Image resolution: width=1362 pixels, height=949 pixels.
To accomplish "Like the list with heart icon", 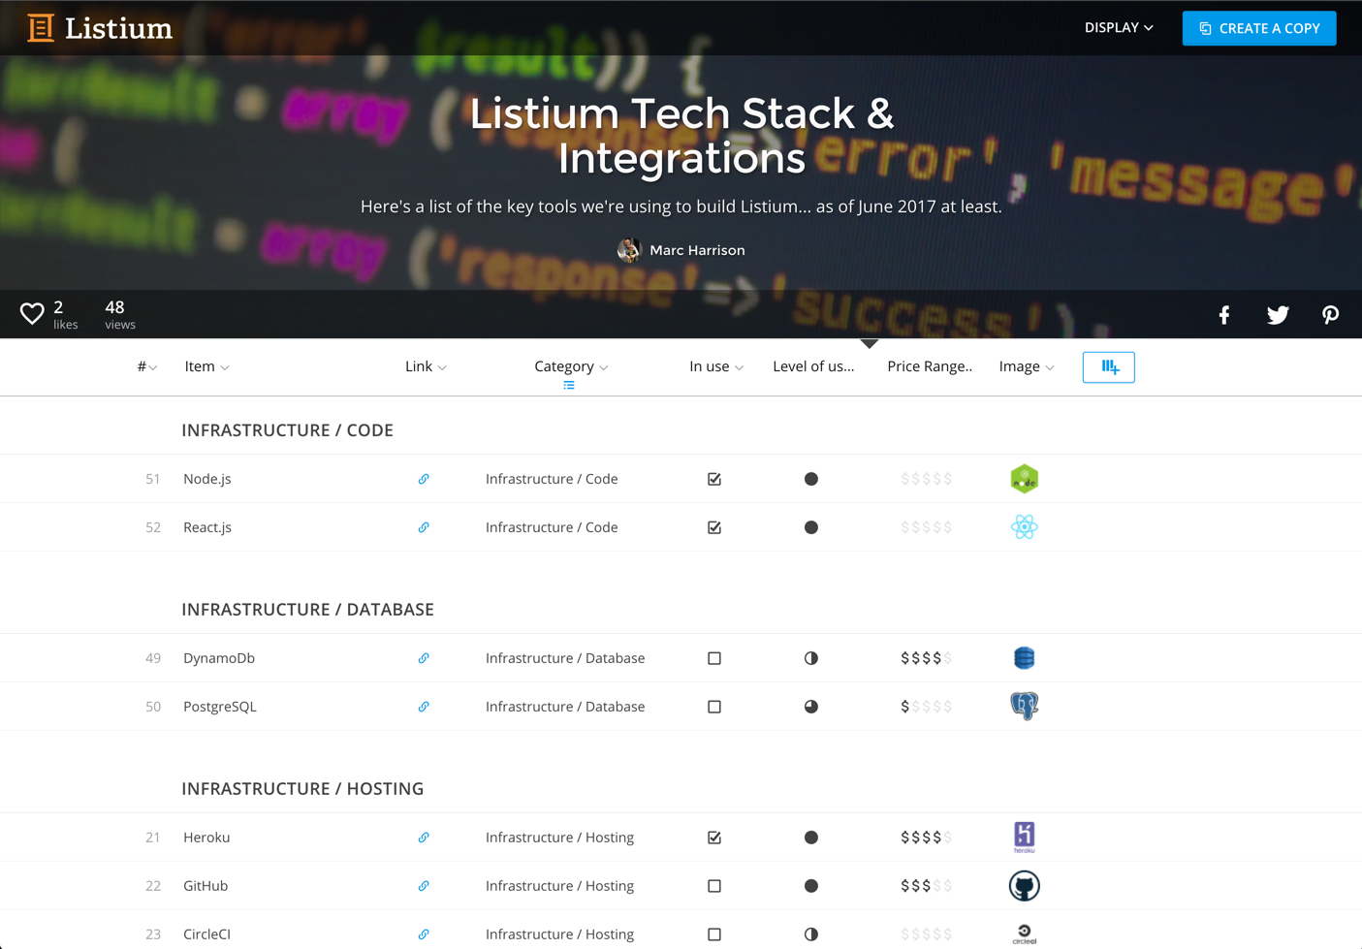I will tap(32, 313).
